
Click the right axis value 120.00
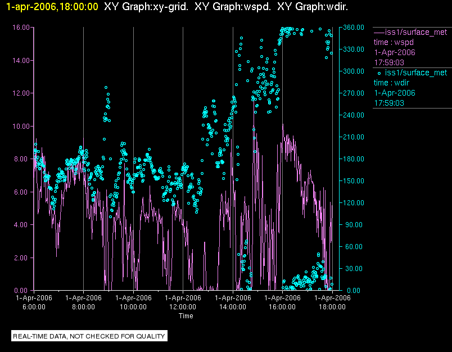point(354,202)
